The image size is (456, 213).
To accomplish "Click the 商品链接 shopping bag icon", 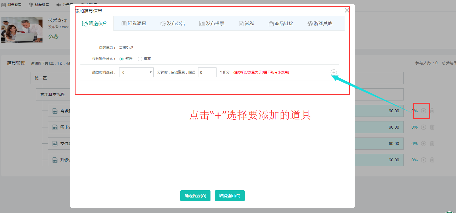I will (271, 24).
